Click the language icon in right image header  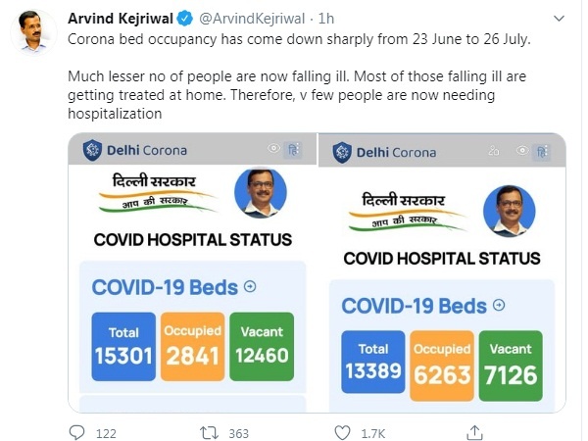click(x=542, y=152)
